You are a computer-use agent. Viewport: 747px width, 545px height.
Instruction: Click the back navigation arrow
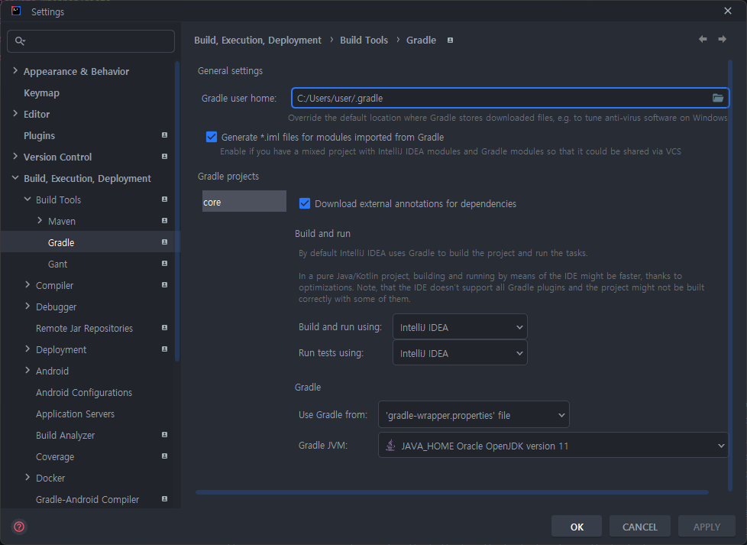pyautogui.click(x=703, y=39)
